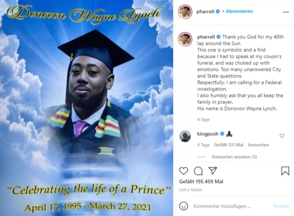This screenshot has height=216, width=294.
Task: Open the kingpush username link
Action: (208, 134)
